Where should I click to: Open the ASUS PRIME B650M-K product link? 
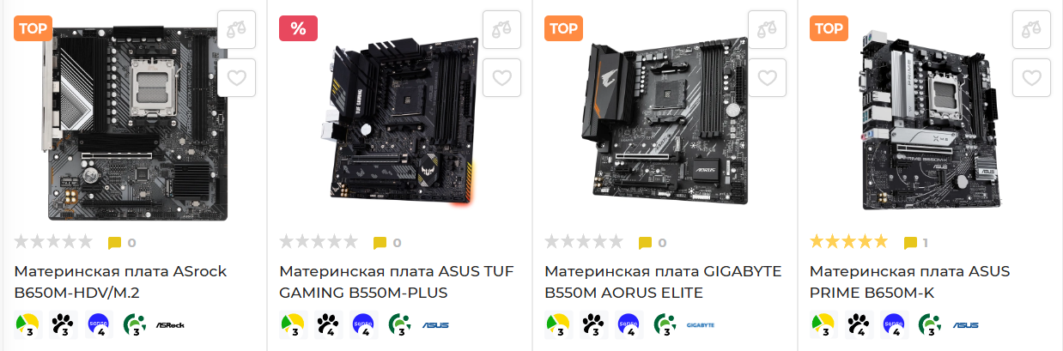(910, 282)
